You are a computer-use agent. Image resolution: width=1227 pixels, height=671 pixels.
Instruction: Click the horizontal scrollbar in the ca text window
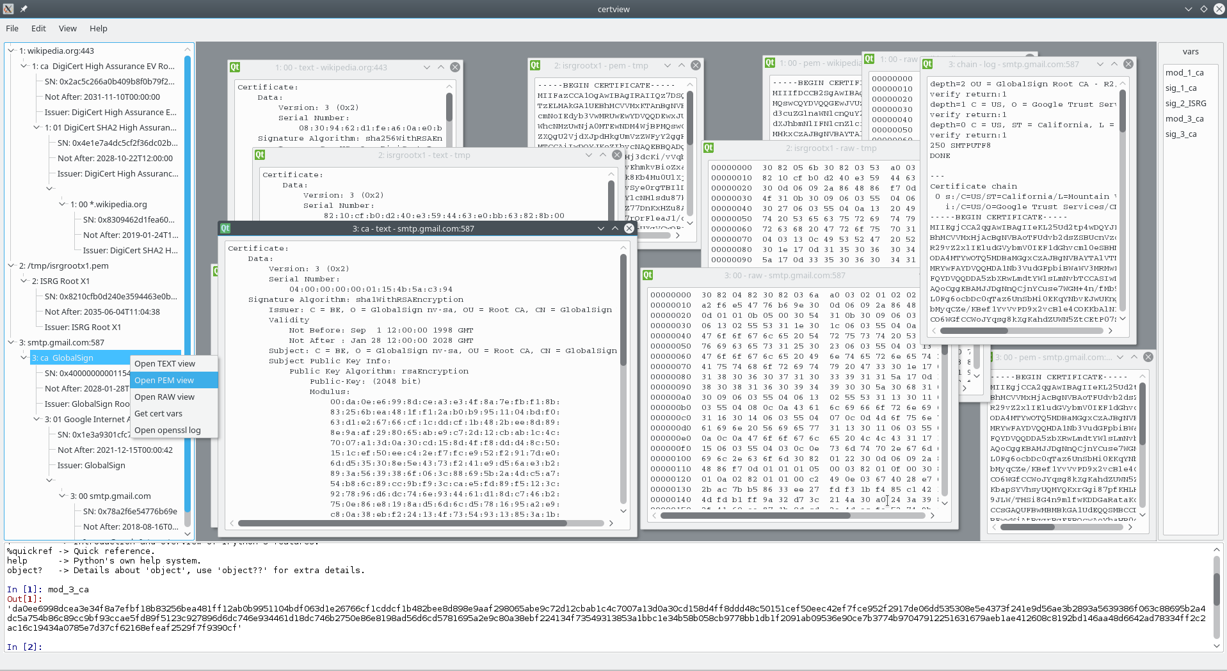[402, 523]
